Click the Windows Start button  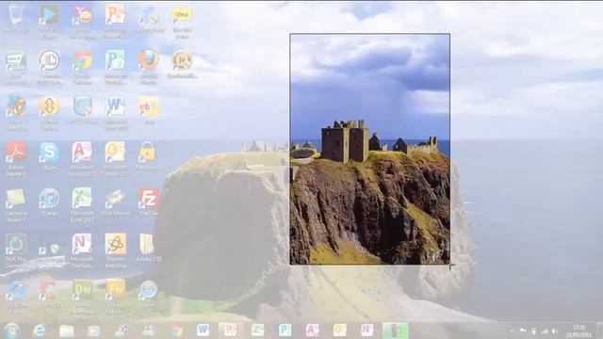(x=11, y=331)
